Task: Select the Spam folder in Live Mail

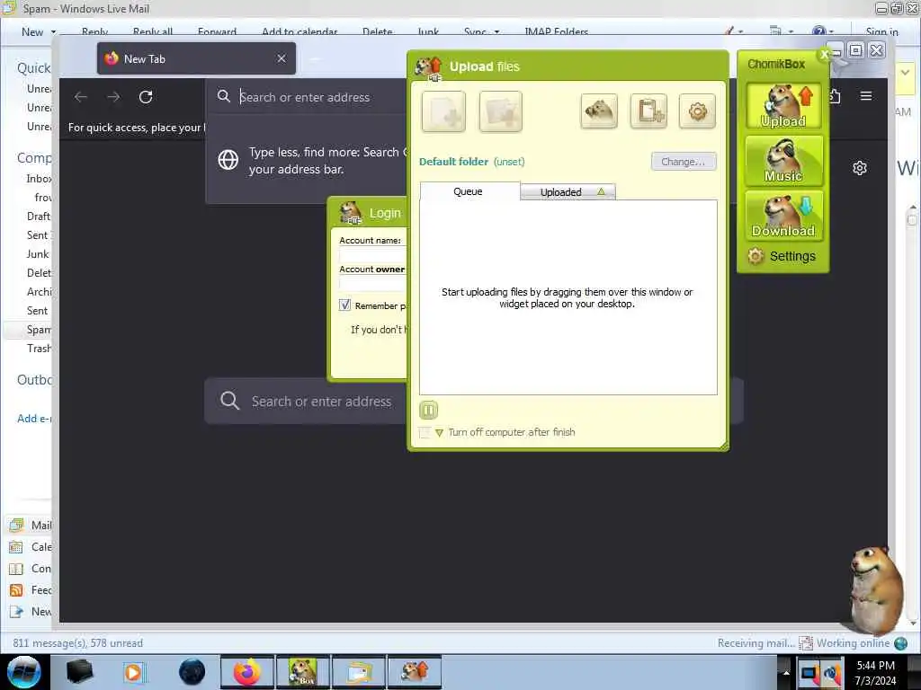Action: point(39,330)
